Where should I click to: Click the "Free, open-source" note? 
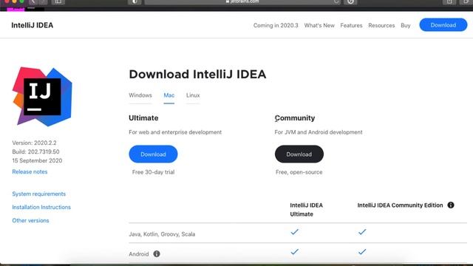(299, 172)
